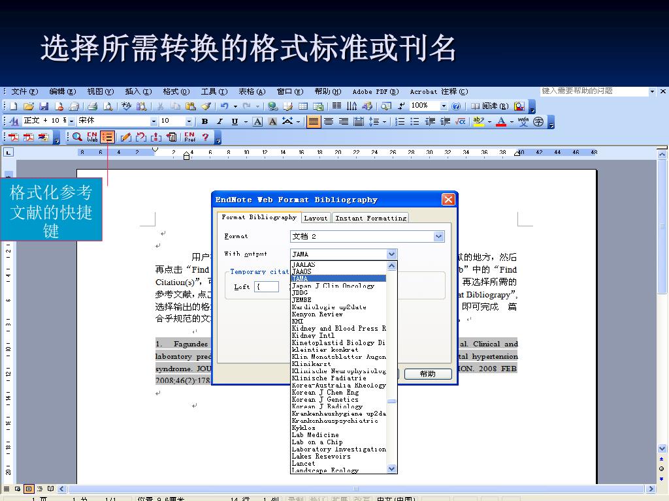Open Word Help with the blue question mark
The width and height of the screenshot is (669, 501).
tap(456, 106)
